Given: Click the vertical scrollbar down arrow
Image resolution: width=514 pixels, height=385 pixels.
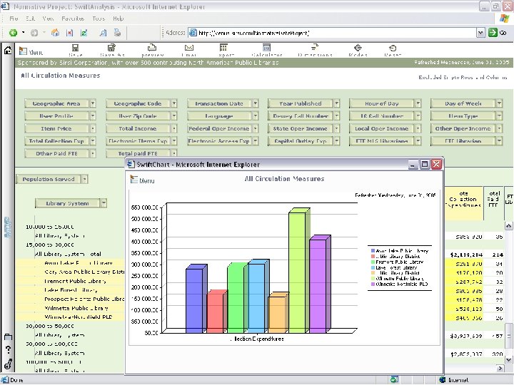Looking at the screenshot, I should pos(508,359).
